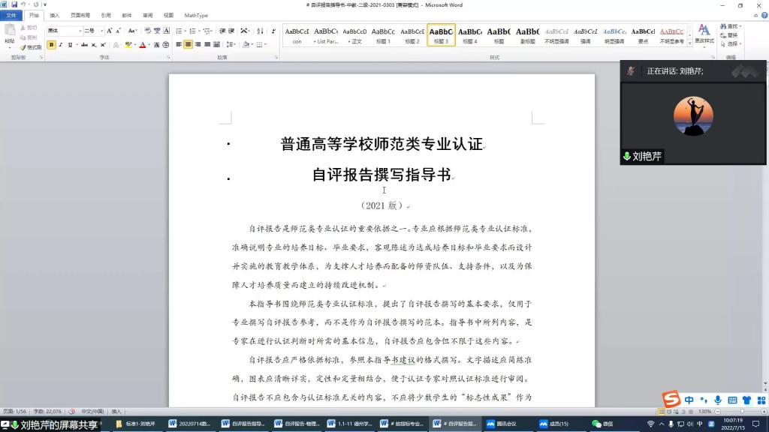Click the bullet list icon
769x432 pixels.
coord(180,31)
